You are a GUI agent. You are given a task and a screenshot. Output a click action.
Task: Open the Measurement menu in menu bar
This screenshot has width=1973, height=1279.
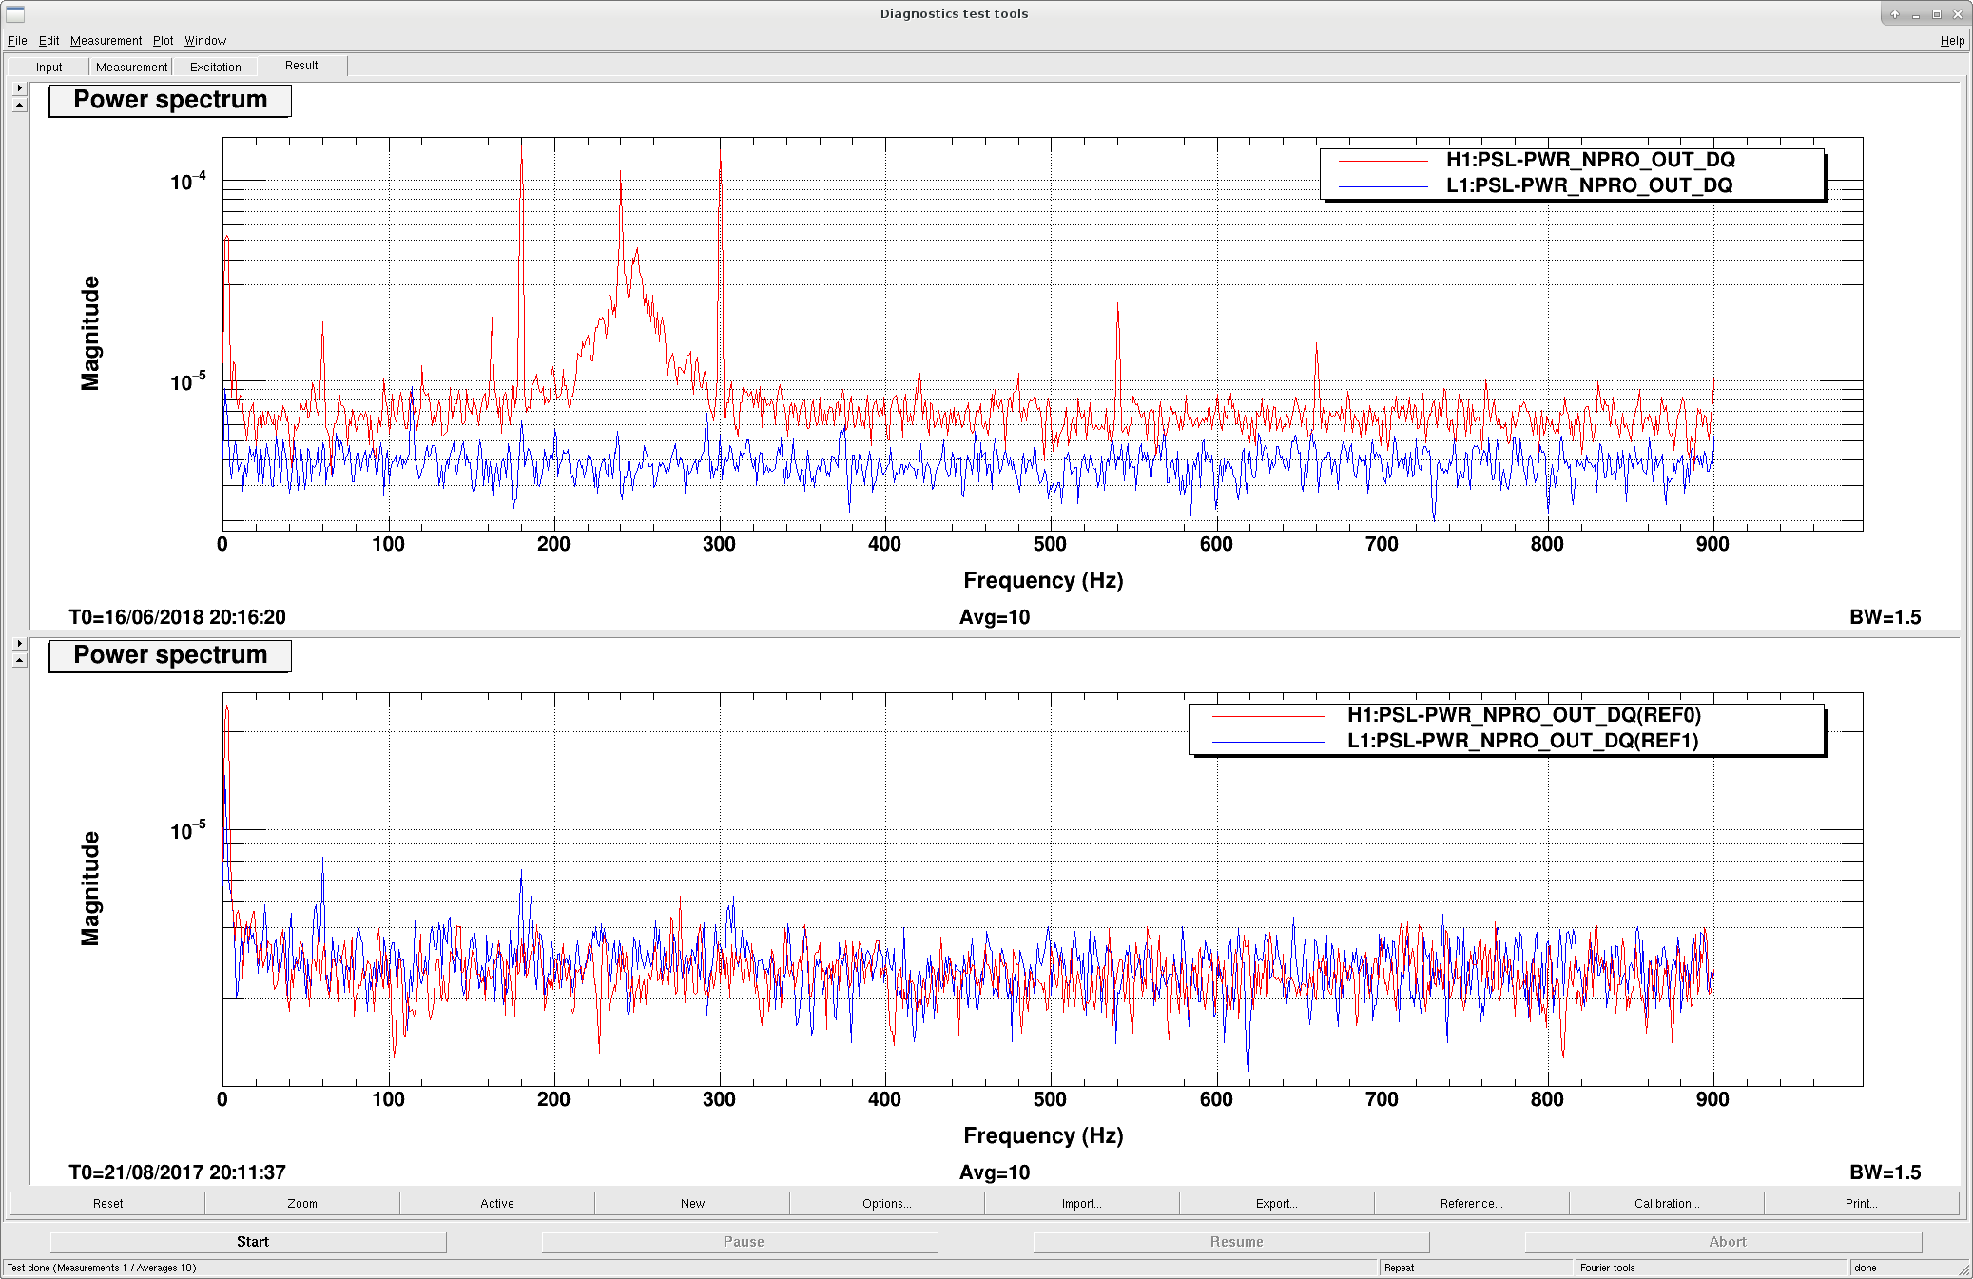(106, 41)
